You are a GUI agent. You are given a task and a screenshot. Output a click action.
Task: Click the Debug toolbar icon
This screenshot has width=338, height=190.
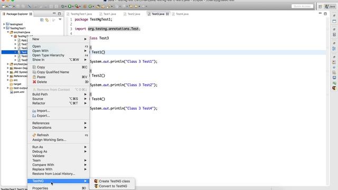(x=63, y=6)
